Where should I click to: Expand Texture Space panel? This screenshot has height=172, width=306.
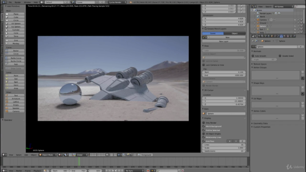tap(260, 64)
